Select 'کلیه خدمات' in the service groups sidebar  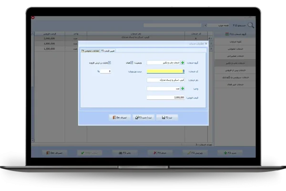pos(235,42)
